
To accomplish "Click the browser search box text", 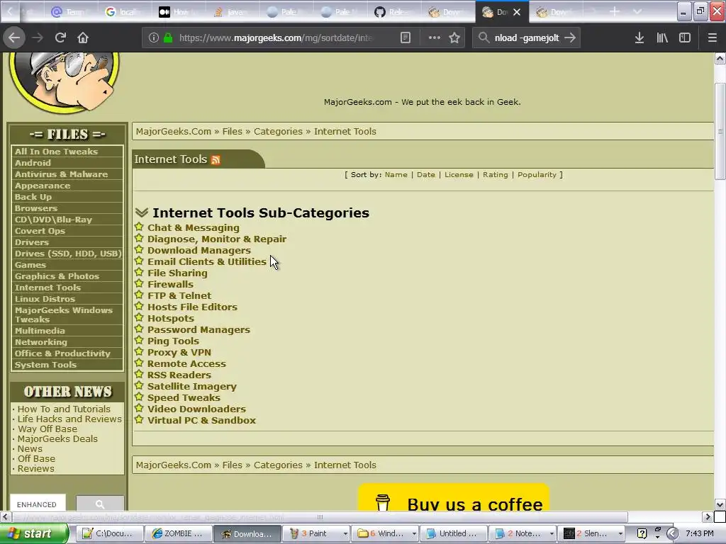I will tap(527, 38).
